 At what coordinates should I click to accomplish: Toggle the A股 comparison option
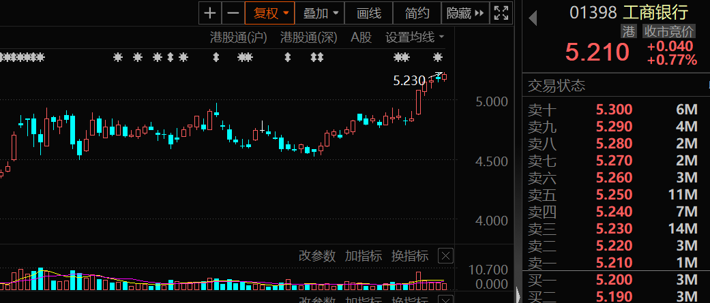[361, 37]
